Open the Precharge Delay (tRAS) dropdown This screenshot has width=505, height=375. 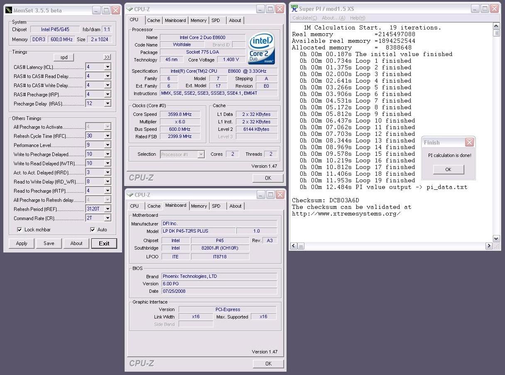[108, 103]
